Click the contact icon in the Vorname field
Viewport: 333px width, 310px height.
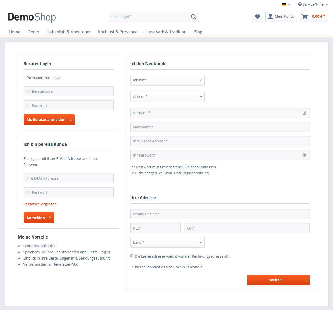point(304,113)
